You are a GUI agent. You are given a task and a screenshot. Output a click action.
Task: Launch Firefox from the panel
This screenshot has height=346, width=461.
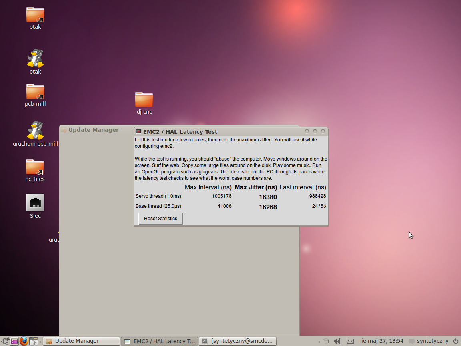(24, 341)
